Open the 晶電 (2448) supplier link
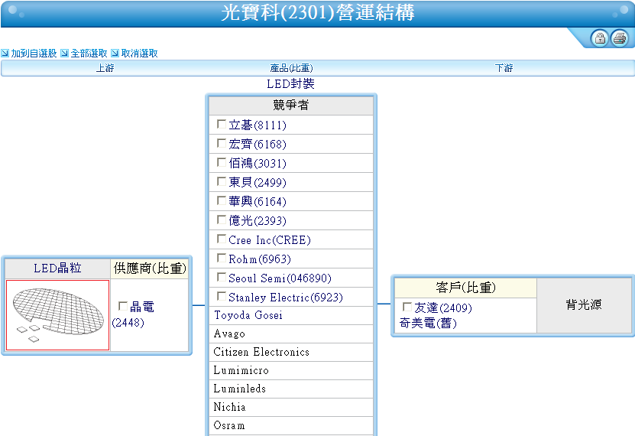 point(134,315)
